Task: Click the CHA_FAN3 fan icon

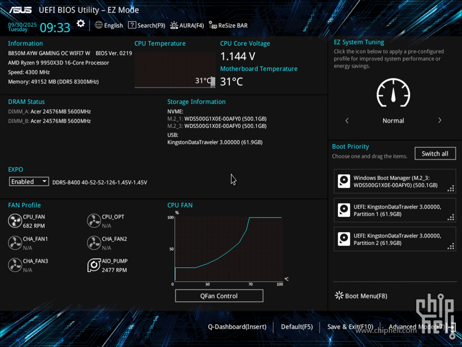Action: coord(15,265)
